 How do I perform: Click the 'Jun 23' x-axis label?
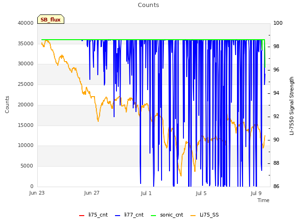coord(37,193)
